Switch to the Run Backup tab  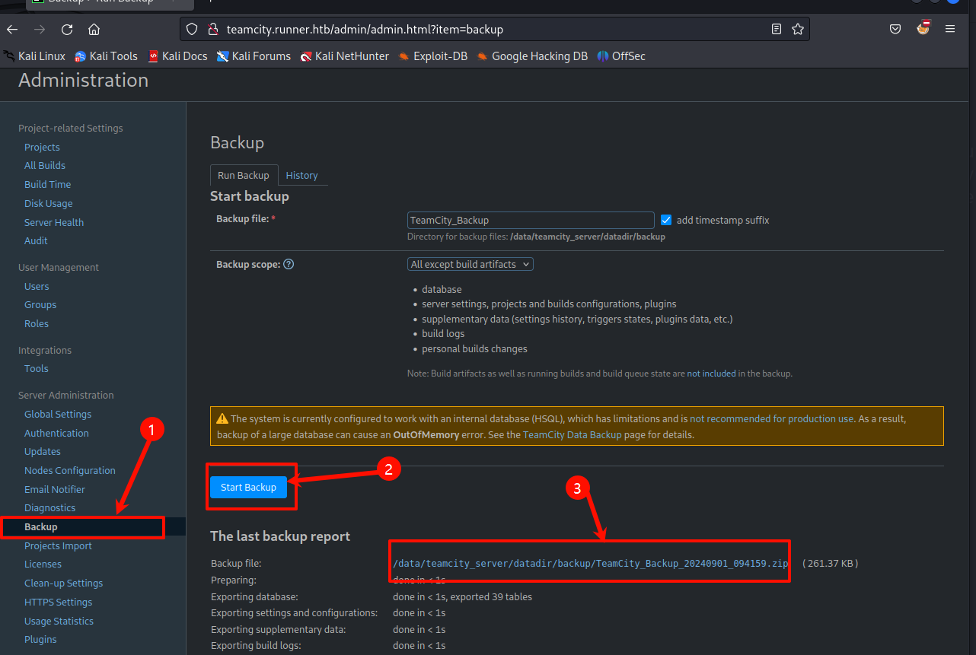(x=244, y=175)
